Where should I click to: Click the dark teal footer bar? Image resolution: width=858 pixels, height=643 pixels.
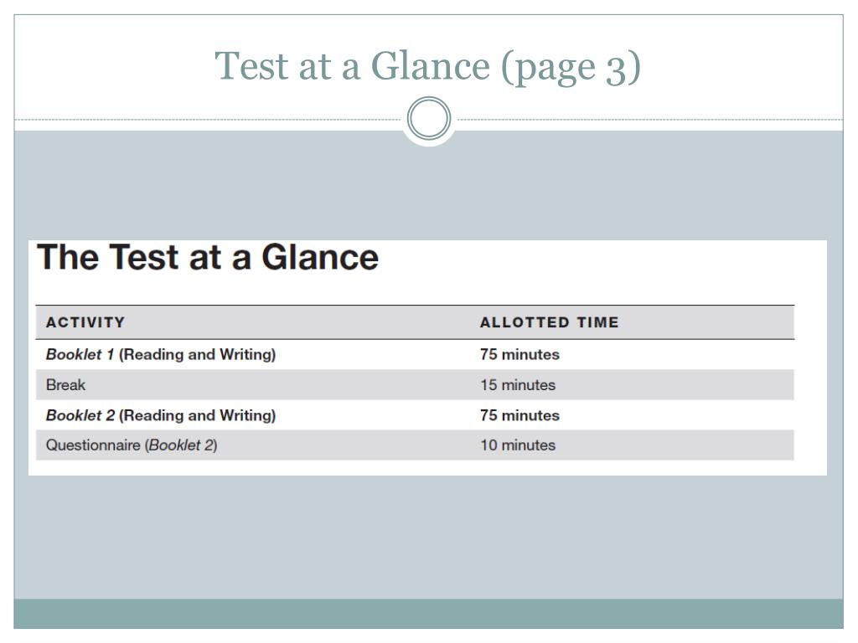point(428,614)
